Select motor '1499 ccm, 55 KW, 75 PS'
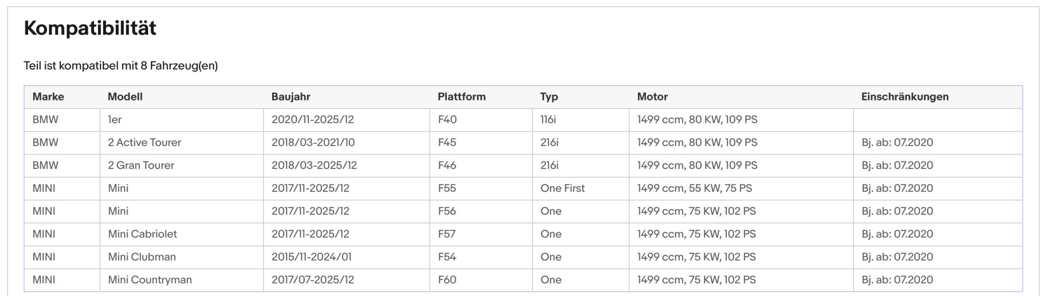 pos(742,188)
